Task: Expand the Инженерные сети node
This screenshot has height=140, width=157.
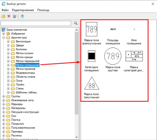Action: coord(4,100)
